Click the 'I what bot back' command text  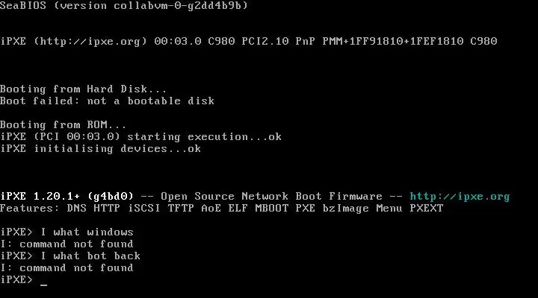point(90,256)
